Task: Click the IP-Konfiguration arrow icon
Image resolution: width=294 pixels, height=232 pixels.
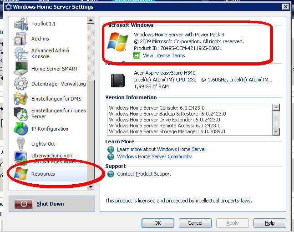Action: (21, 129)
